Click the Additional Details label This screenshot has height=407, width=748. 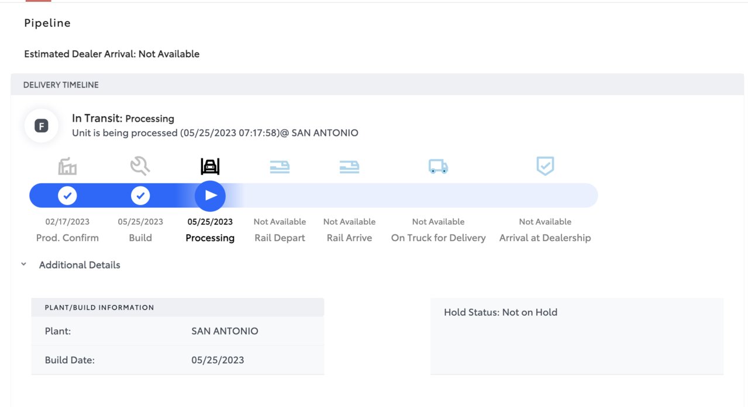(x=80, y=265)
